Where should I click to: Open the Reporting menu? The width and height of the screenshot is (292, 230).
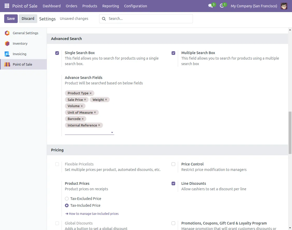(x=111, y=6)
